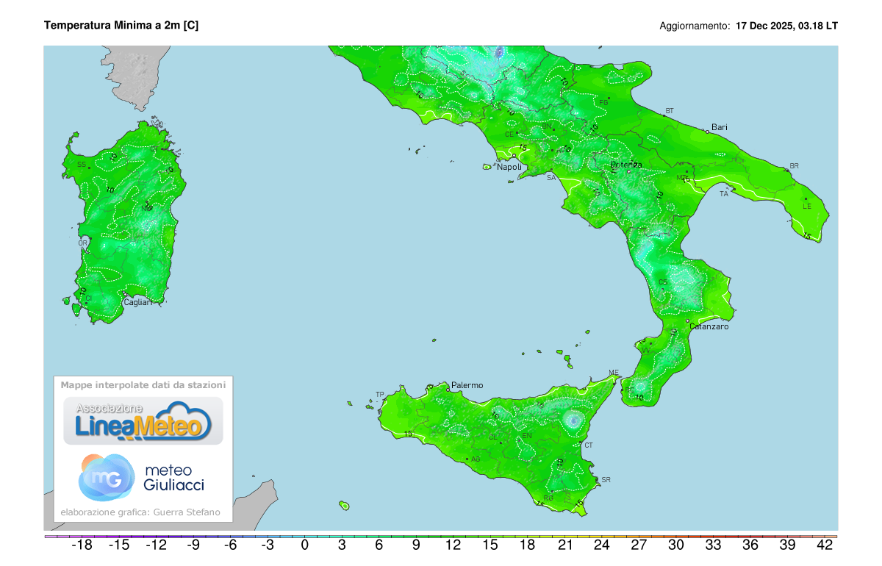Expand the LE province region in Salento
Image resolution: width=882 pixels, height=566 pixels.
pos(808,207)
